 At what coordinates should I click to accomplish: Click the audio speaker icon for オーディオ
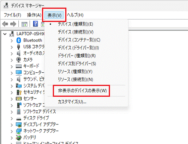[19, 53]
